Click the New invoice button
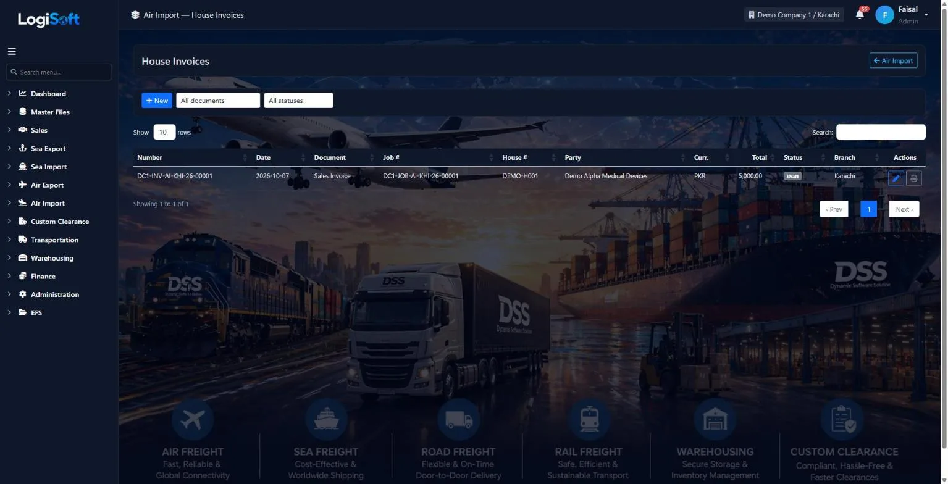Screen dimensions: 948x484 (x=157, y=101)
